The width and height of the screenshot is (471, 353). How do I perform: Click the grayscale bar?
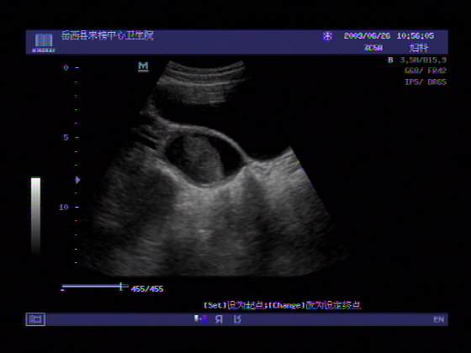35,216
